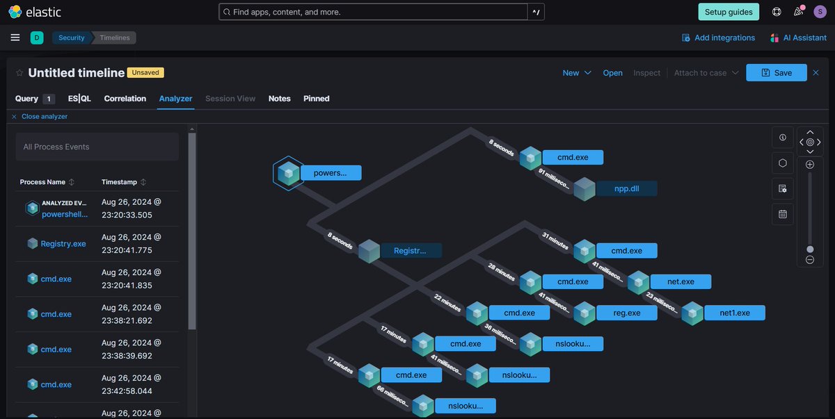835x419 pixels.
Task: Switch to the Correlation tab
Action: coord(125,98)
